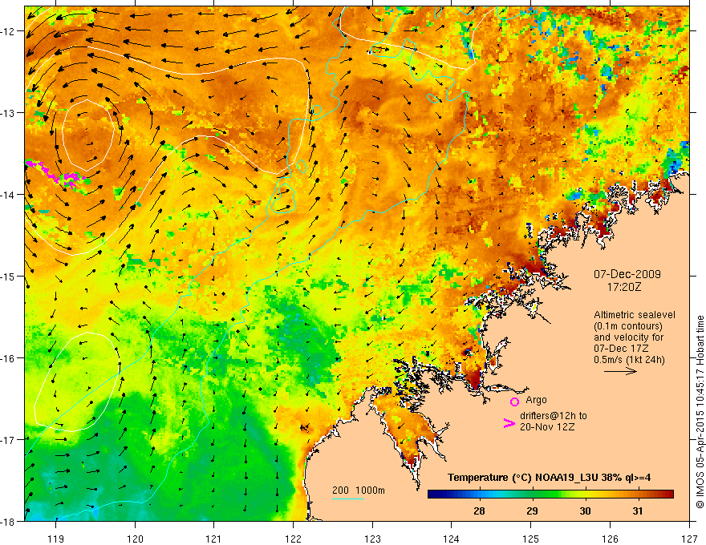This screenshot has height=545, width=706.
Task: Click the longitude label 123
Action: coord(372,539)
